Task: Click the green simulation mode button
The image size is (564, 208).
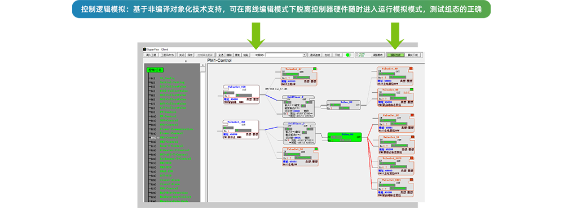Action: (395, 55)
